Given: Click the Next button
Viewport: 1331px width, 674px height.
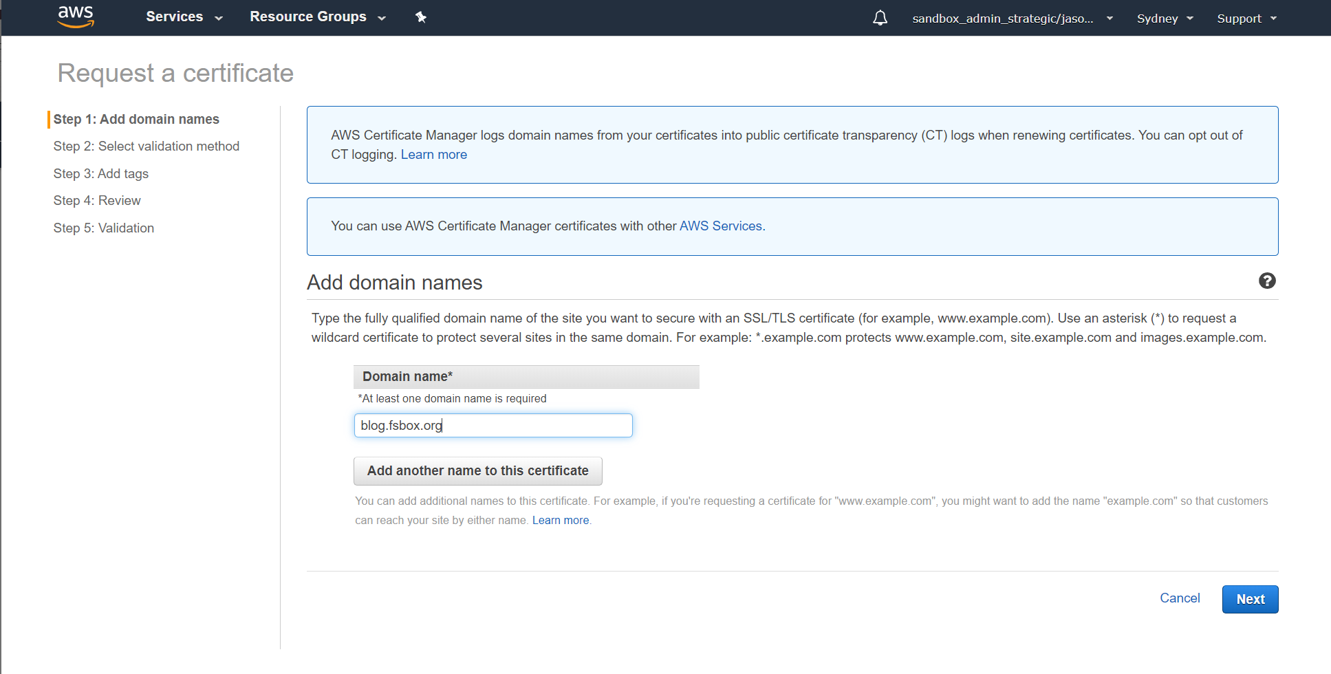Looking at the screenshot, I should [x=1250, y=599].
